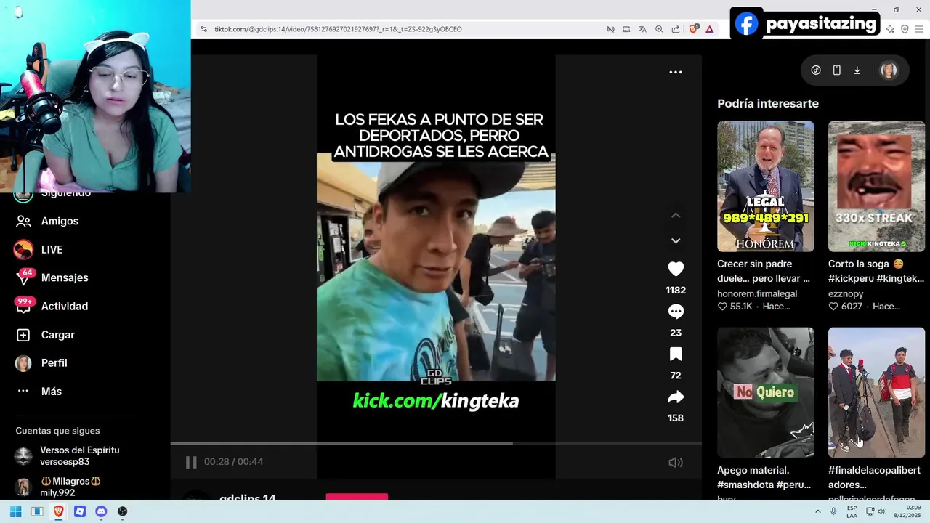The height and width of the screenshot is (523, 930).
Task: Open Task View on the taskbar
Action: [x=37, y=511]
